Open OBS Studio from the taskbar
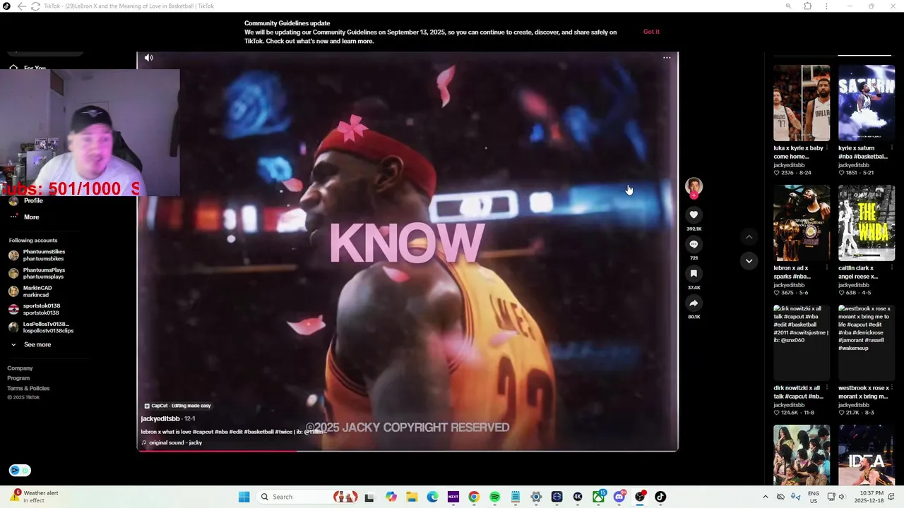 (640, 497)
